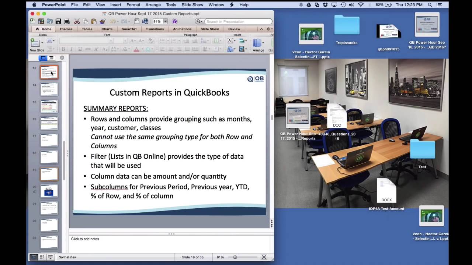Click the Insert Shape icon in ribbon
The width and height of the screenshot is (472, 265).
tap(230, 49)
